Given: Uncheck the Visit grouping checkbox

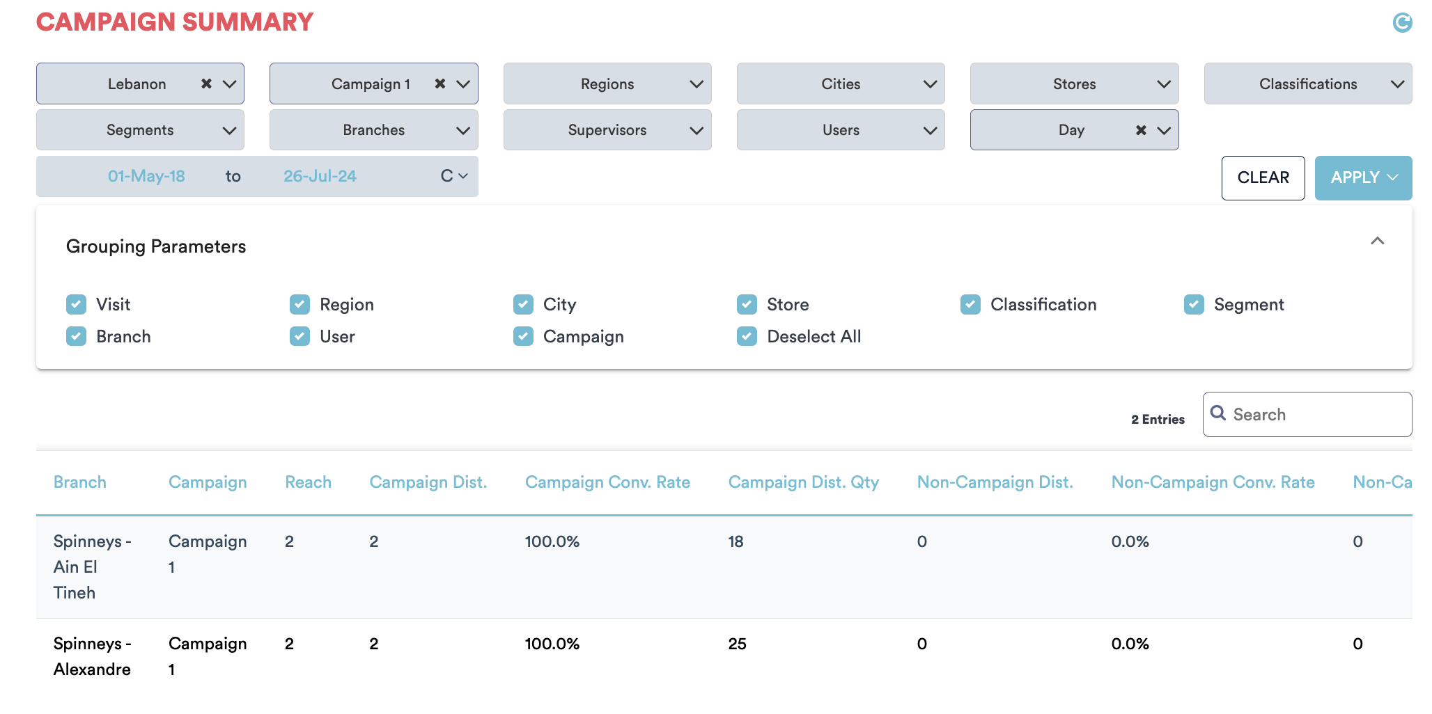Looking at the screenshot, I should click(x=77, y=304).
